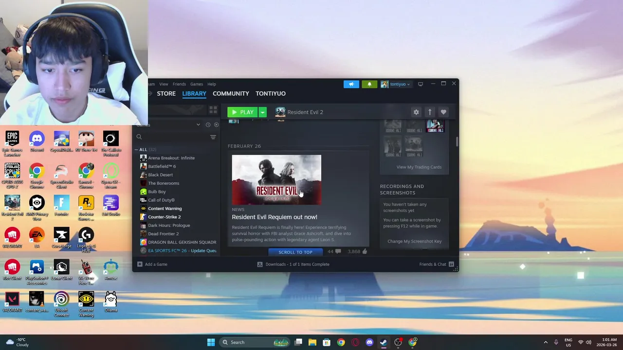Image resolution: width=623 pixels, height=350 pixels.
Task: Sort library by recent activity clock icon
Action: coord(208,125)
